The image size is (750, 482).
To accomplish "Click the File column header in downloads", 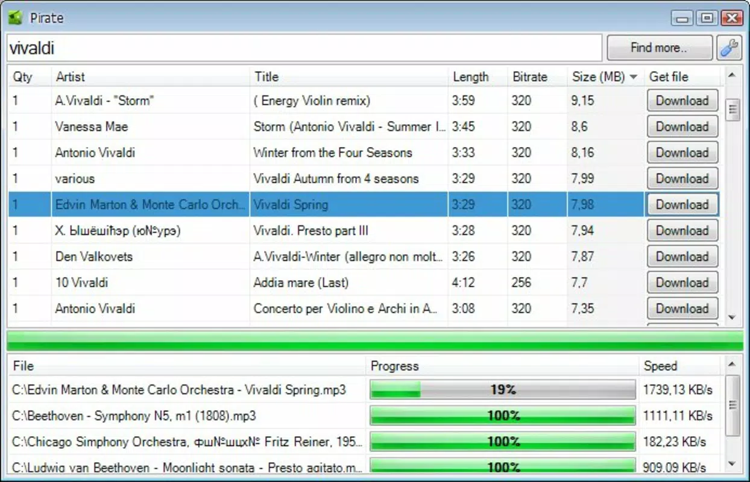I will pos(186,366).
